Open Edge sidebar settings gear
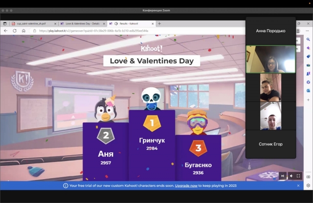This screenshot has width=313, height=203. (308, 185)
